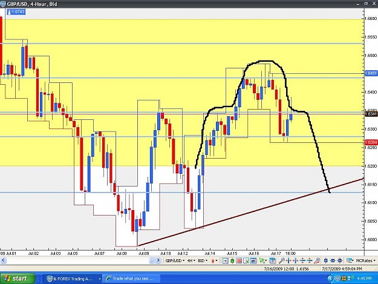This screenshot has width=378, height=284.
Task: Expand hidden system tray icons arrow
Action: 330,279
